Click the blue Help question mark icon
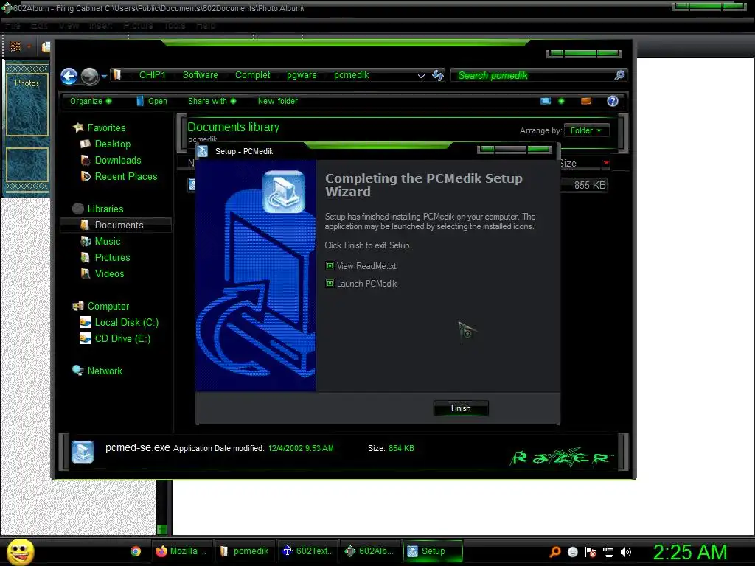 613,101
